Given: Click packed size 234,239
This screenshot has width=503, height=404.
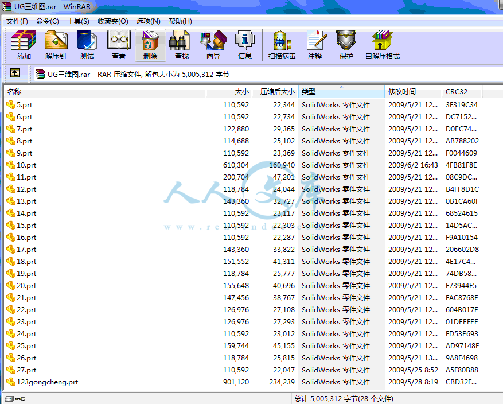Looking at the screenshot, I should pyautogui.click(x=282, y=382).
